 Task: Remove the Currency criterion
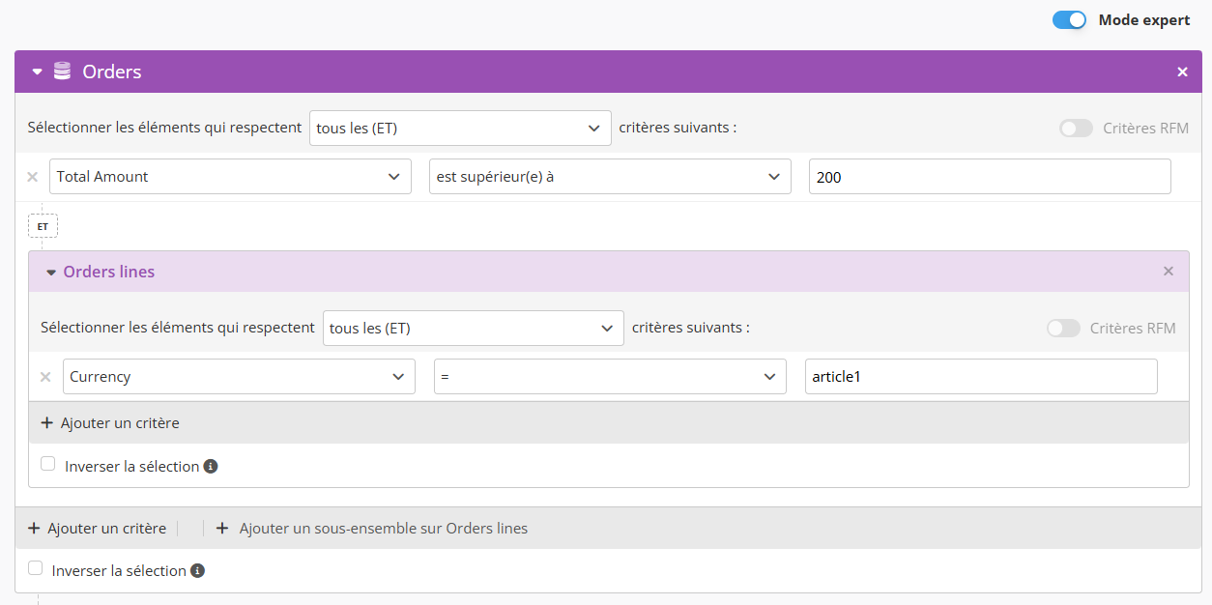coord(45,377)
